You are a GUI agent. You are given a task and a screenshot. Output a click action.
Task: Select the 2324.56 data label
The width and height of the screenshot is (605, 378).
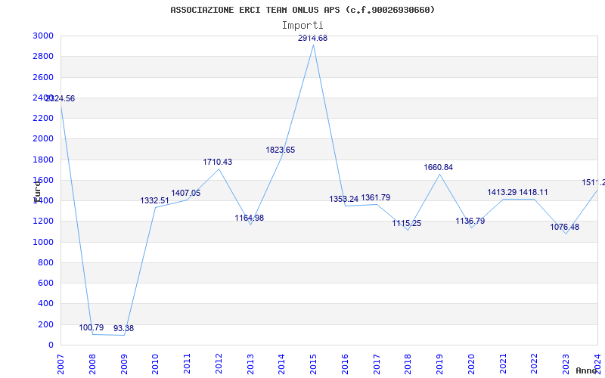tap(60, 99)
